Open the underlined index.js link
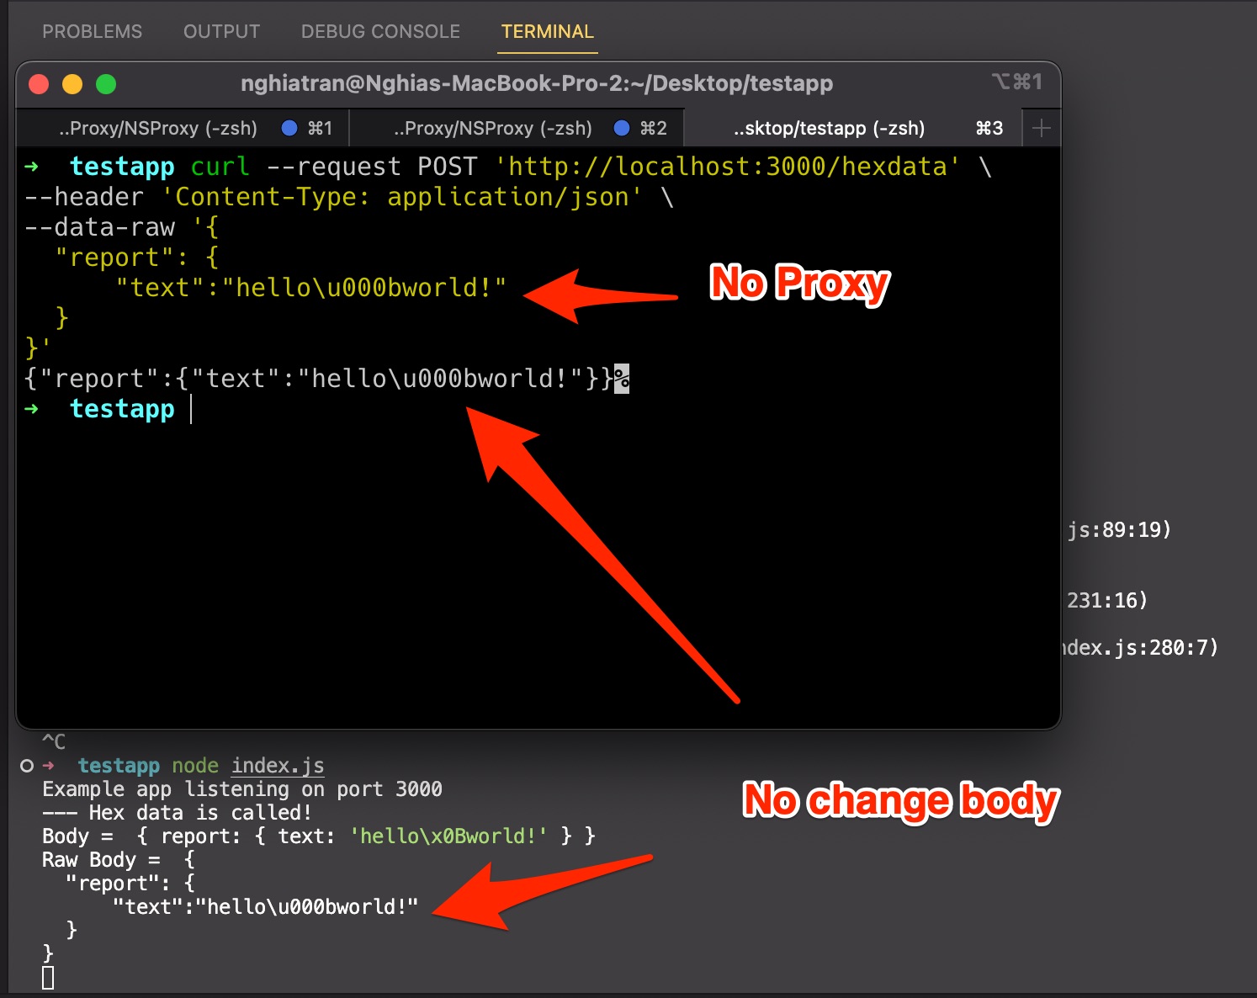Image resolution: width=1257 pixels, height=998 pixels. [277, 766]
